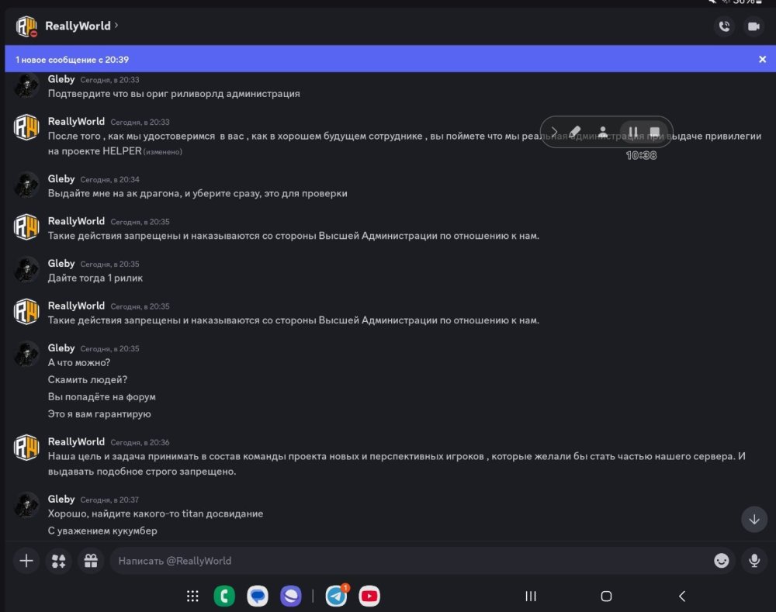Open the gift icon
The width and height of the screenshot is (776, 612).
[91, 561]
